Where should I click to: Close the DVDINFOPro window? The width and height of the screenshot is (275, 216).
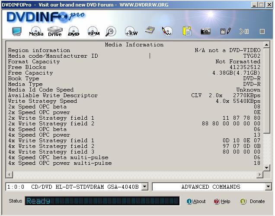click(269, 5)
